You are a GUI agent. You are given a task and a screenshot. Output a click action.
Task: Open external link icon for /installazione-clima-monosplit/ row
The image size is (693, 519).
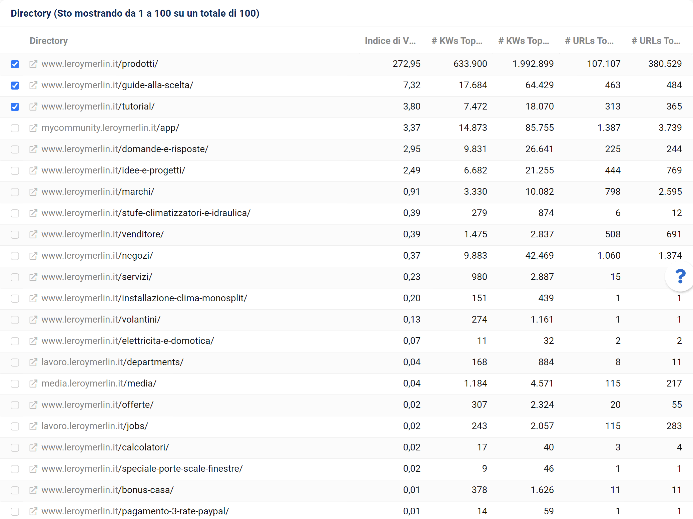tap(33, 298)
